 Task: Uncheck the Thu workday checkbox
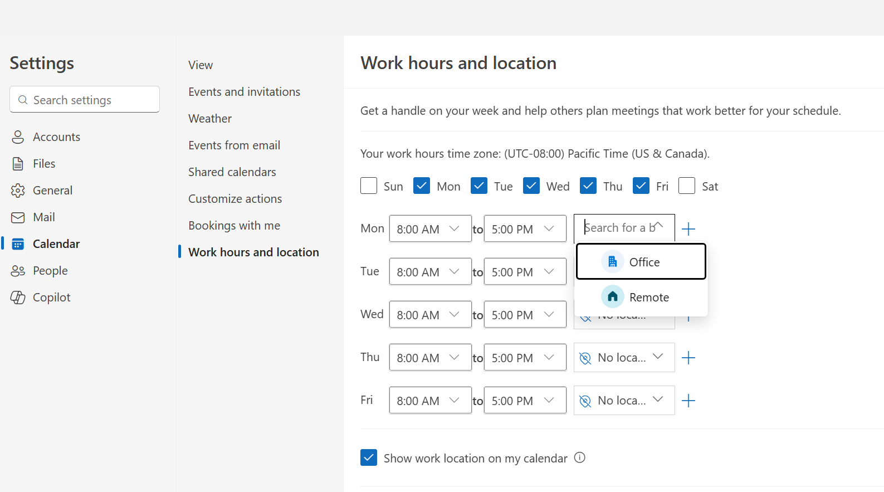pos(588,186)
